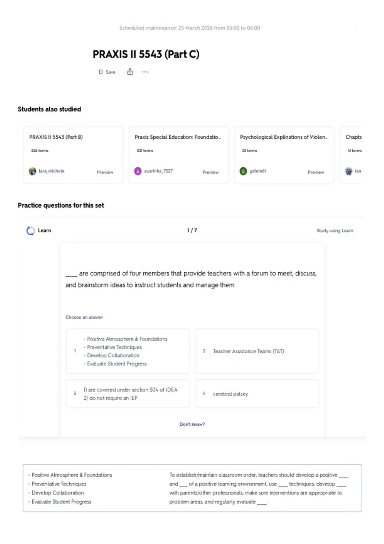The height and width of the screenshot is (544, 384).
Task: Click the Don't know? link
Action: click(x=192, y=424)
